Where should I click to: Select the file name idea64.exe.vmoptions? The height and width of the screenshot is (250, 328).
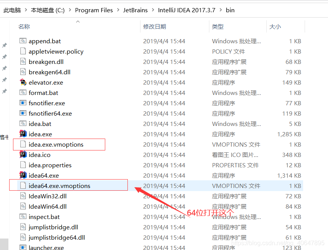pyautogui.click(x=59, y=186)
